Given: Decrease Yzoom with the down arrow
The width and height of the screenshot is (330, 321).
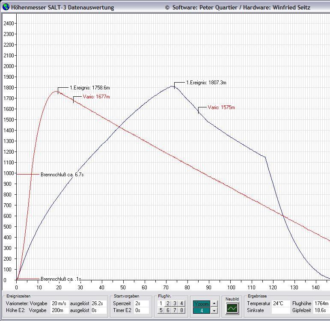Looking at the screenshot, I should pos(214,310).
